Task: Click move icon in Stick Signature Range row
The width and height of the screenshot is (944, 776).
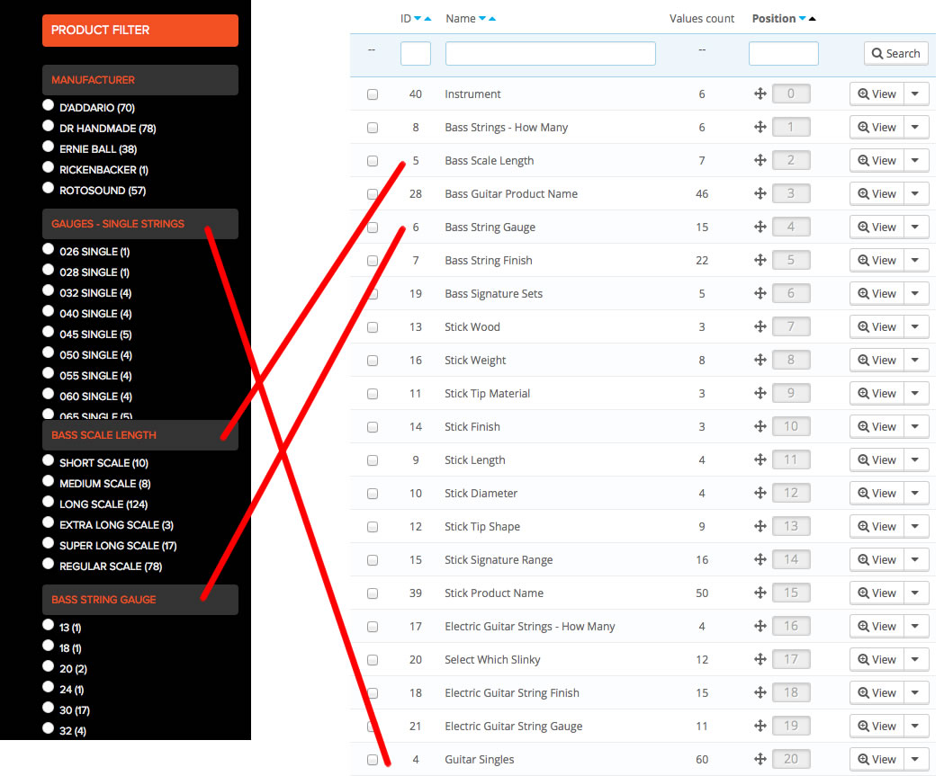Action: pos(760,559)
